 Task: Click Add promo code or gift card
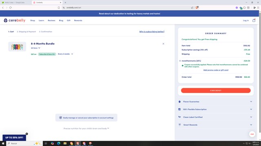click(x=216, y=70)
